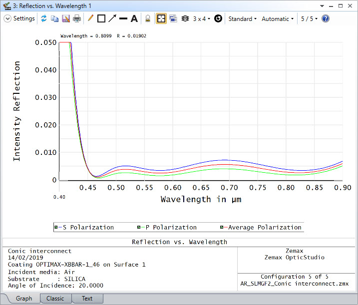The width and height of the screenshot is (358, 305).
Task: Click the Reflection vs. Wavelength plot title
Action: click(179, 242)
